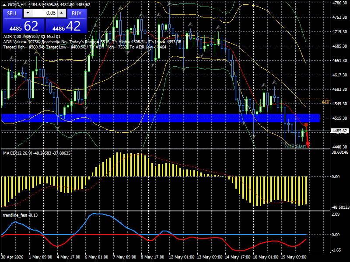The height and width of the screenshot is (262, 350).
Task: Click the 4549.30 price axis label
Action: pos(339,104)
